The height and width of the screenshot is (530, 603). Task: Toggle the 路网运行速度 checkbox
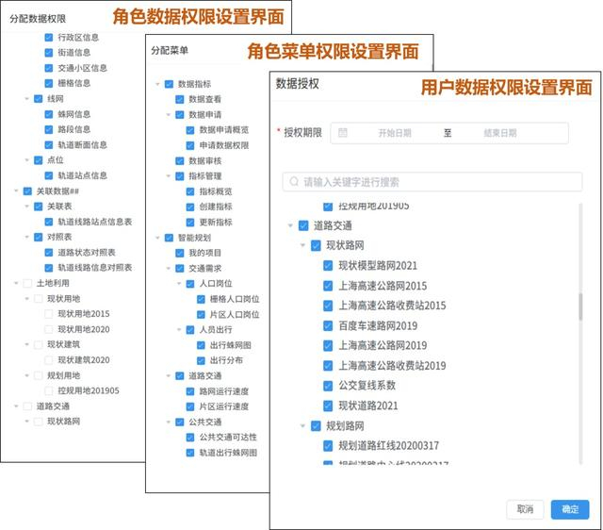(190, 391)
